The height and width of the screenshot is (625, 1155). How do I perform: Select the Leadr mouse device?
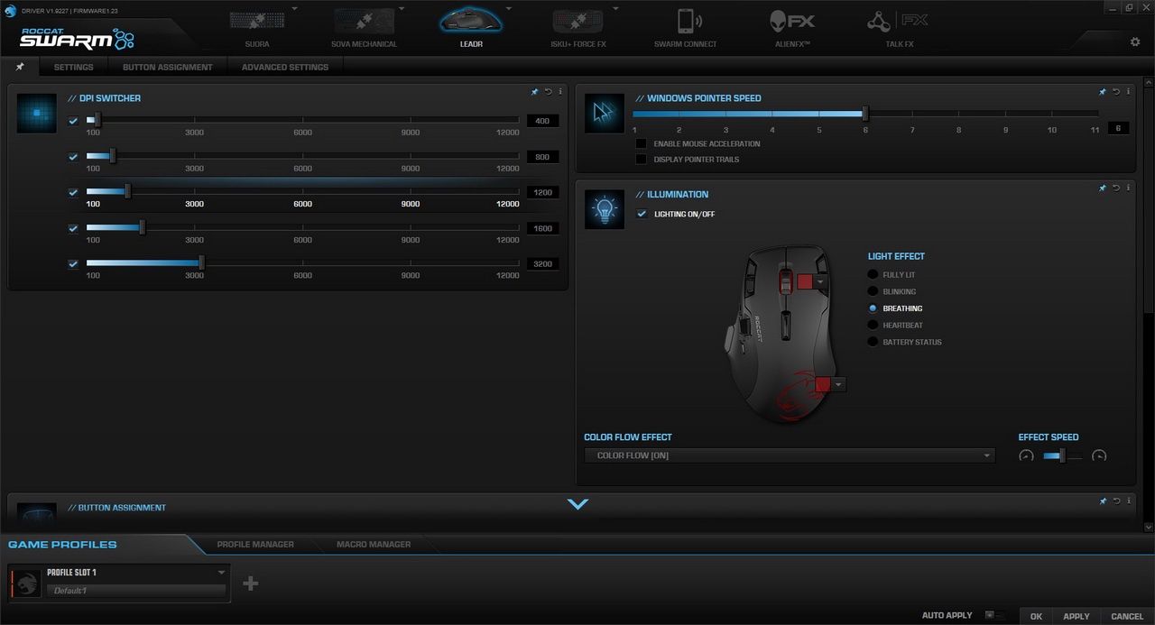coord(471,27)
